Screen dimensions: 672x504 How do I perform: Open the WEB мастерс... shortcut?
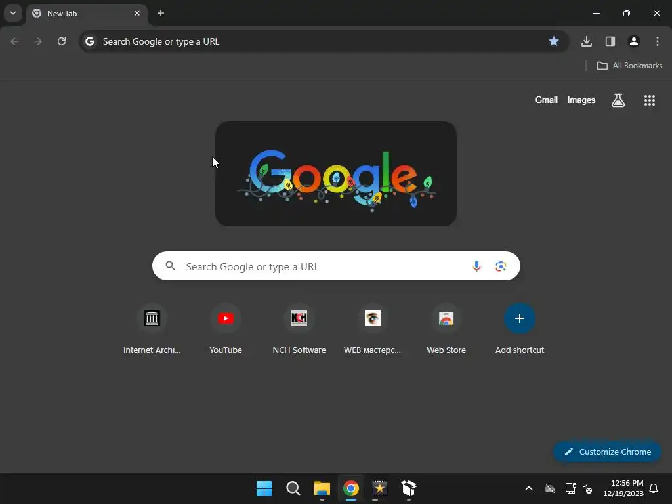373,329
